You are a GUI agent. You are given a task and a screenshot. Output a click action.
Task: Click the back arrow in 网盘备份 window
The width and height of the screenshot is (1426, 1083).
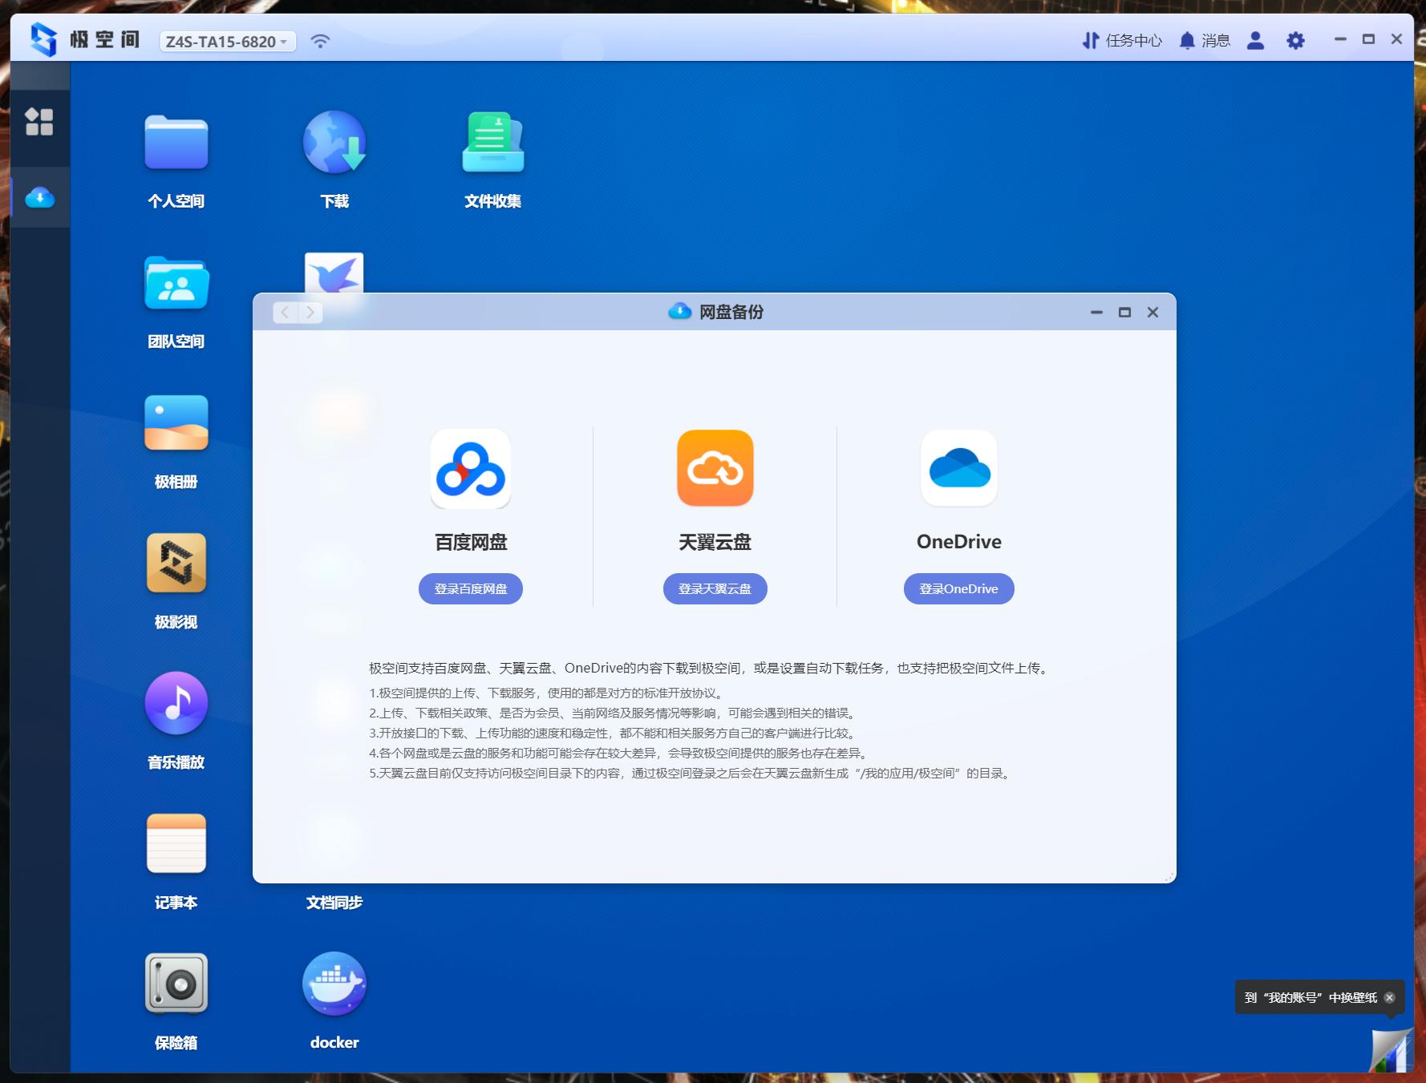[x=286, y=313]
